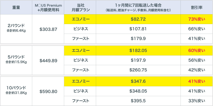Select the 2パウンド weight cell
Screen dimensions: 213x106
click(16, 28)
